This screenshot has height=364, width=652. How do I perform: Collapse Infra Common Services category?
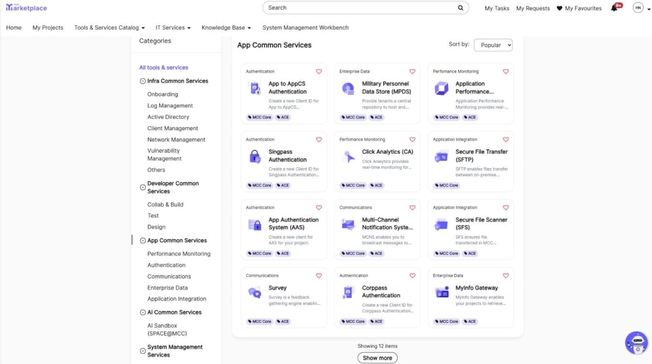142,81
